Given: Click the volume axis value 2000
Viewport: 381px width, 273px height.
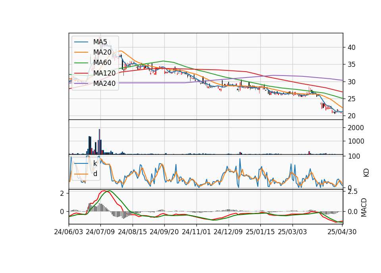Looking at the screenshot, I should [356, 128].
